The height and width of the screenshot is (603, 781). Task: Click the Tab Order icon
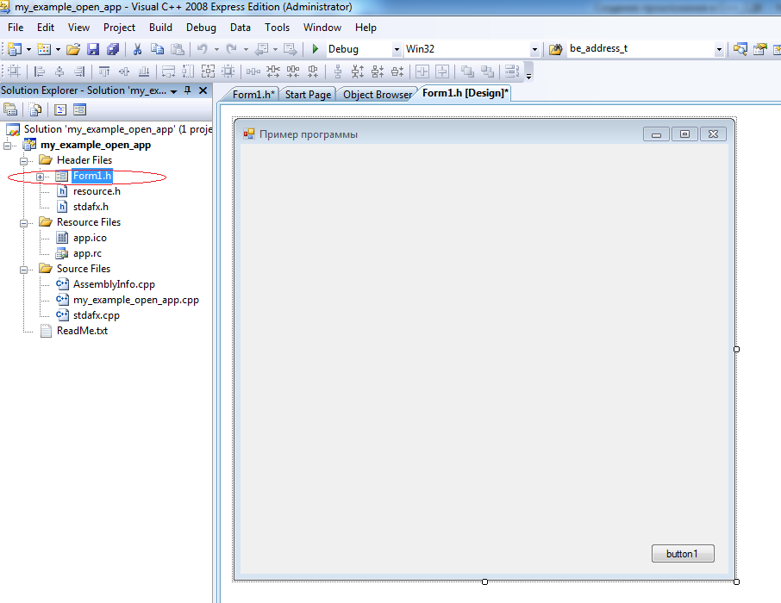click(x=512, y=71)
